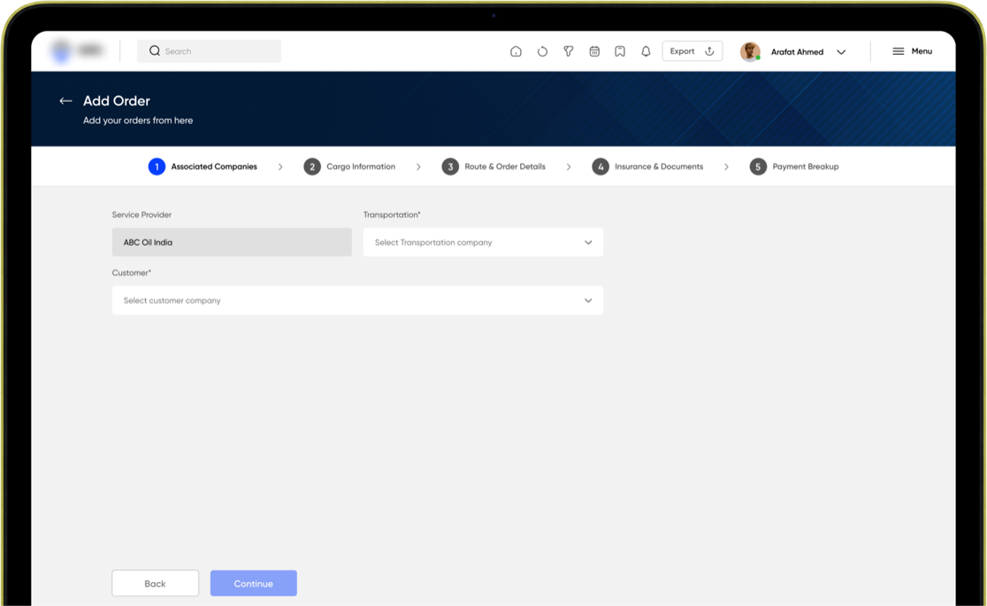Click the Continue button
The image size is (987, 606).
pyautogui.click(x=254, y=583)
